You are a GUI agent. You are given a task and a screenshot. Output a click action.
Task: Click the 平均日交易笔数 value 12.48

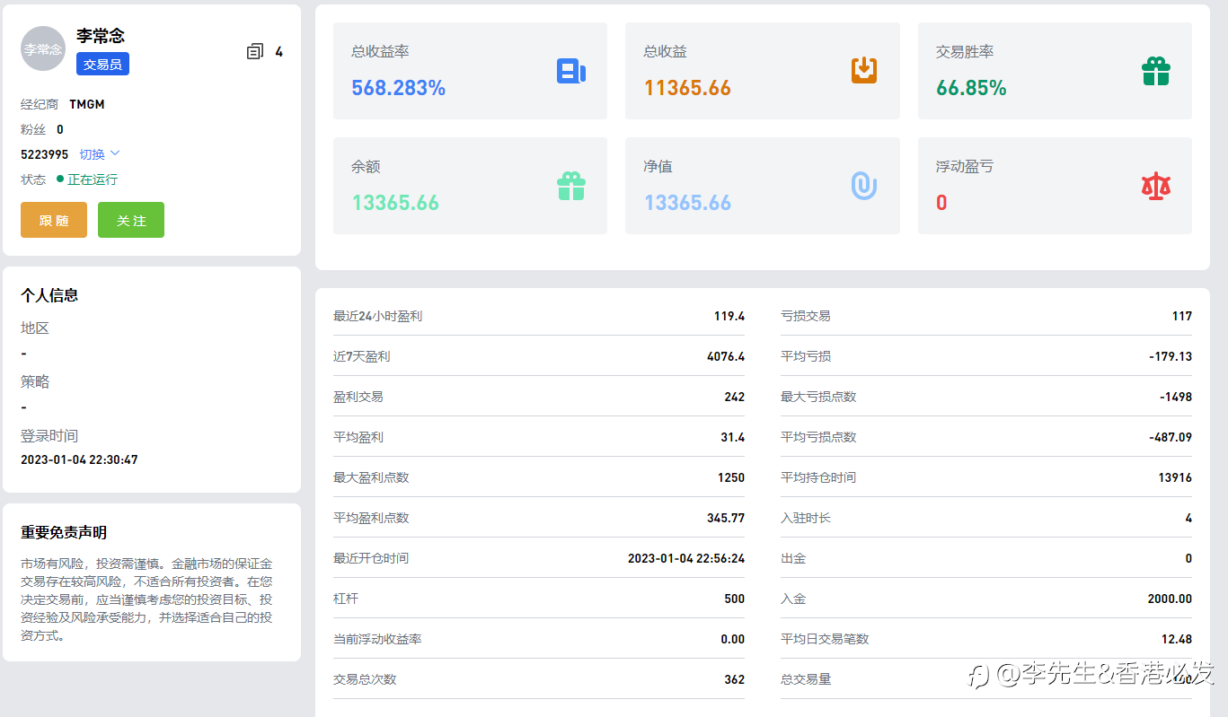(1177, 639)
